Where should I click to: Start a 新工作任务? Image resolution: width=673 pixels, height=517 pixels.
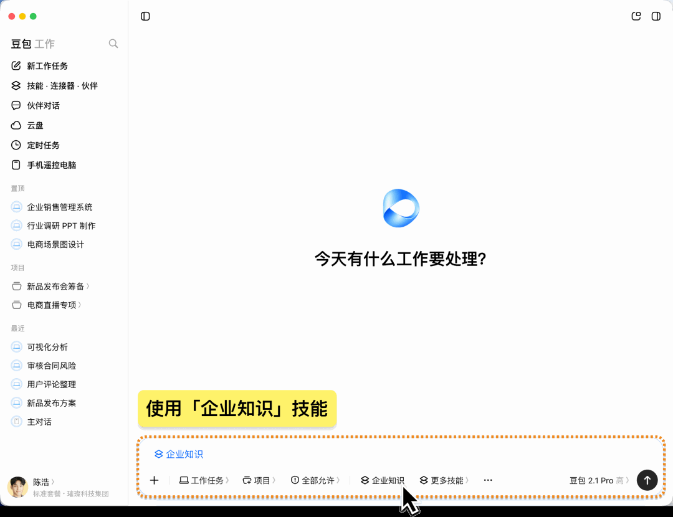(x=47, y=66)
